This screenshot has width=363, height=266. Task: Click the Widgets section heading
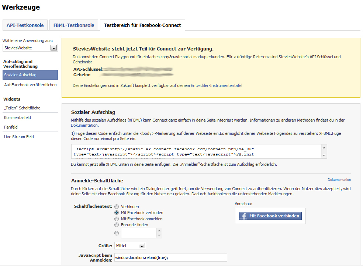12,99
